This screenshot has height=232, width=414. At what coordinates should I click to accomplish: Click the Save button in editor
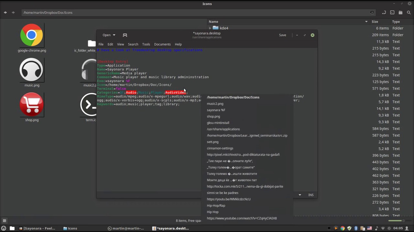click(282, 35)
